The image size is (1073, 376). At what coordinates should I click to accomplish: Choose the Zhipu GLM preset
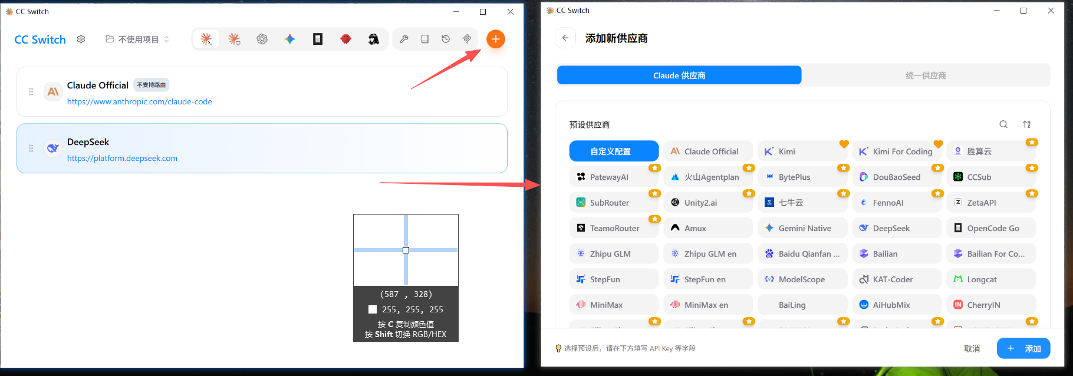click(614, 253)
